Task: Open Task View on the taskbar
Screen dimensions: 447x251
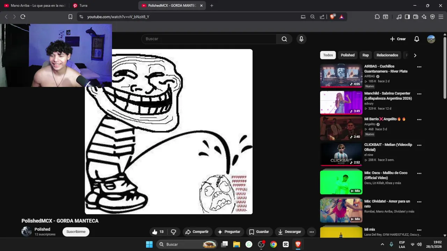Action: [x=224, y=244]
